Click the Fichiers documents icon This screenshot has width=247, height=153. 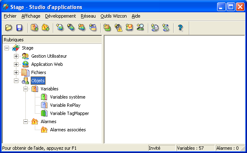(x=25, y=72)
